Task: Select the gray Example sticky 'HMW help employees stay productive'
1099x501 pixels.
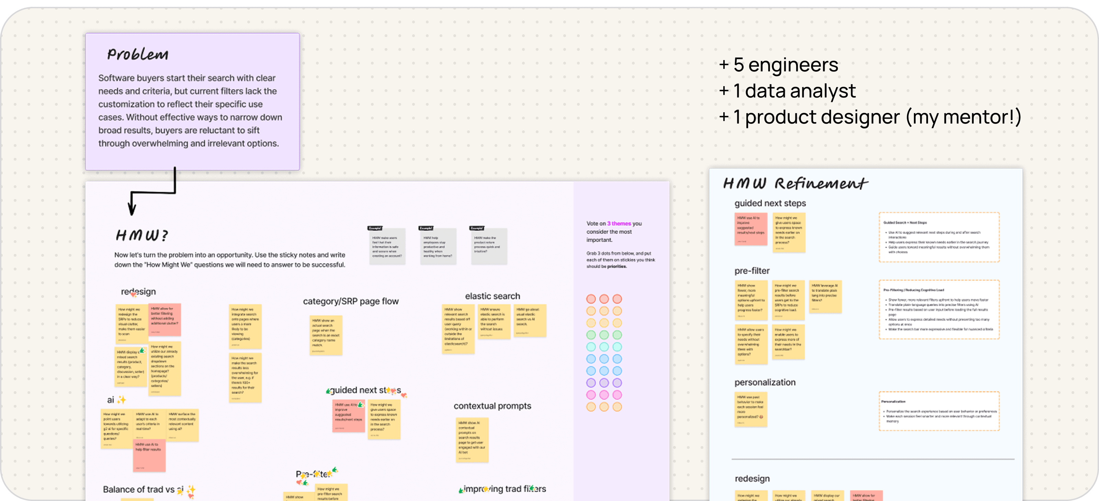Action: [x=438, y=246]
